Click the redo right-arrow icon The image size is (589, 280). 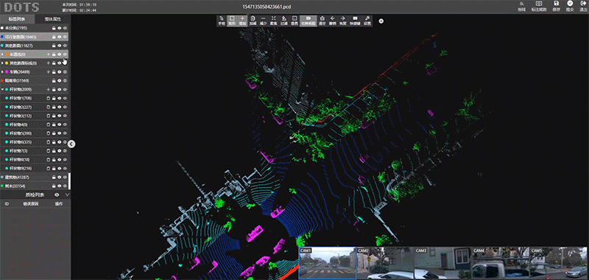(342, 21)
